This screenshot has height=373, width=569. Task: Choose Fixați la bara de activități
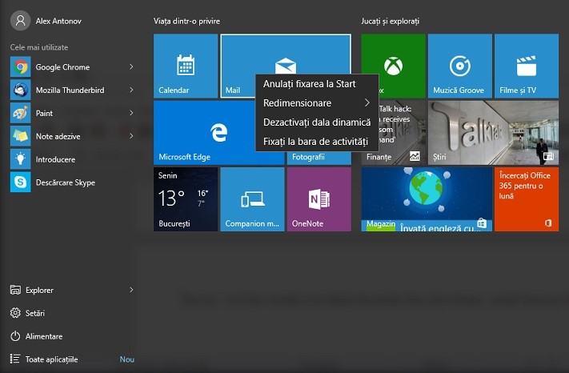tap(317, 142)
